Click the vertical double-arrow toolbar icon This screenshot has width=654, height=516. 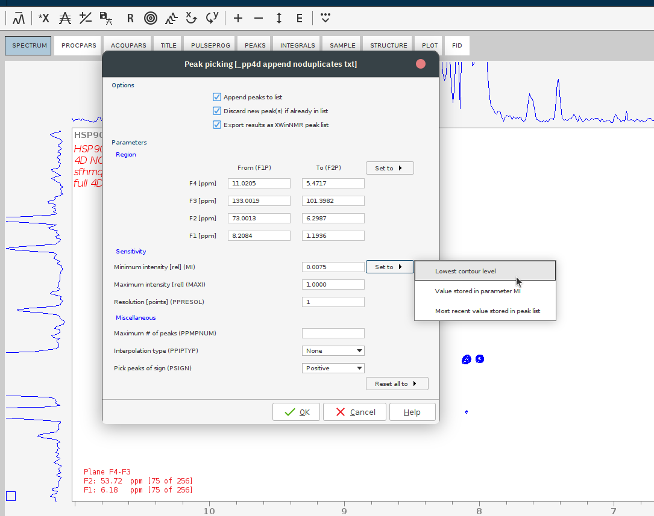tap(279, 18)
